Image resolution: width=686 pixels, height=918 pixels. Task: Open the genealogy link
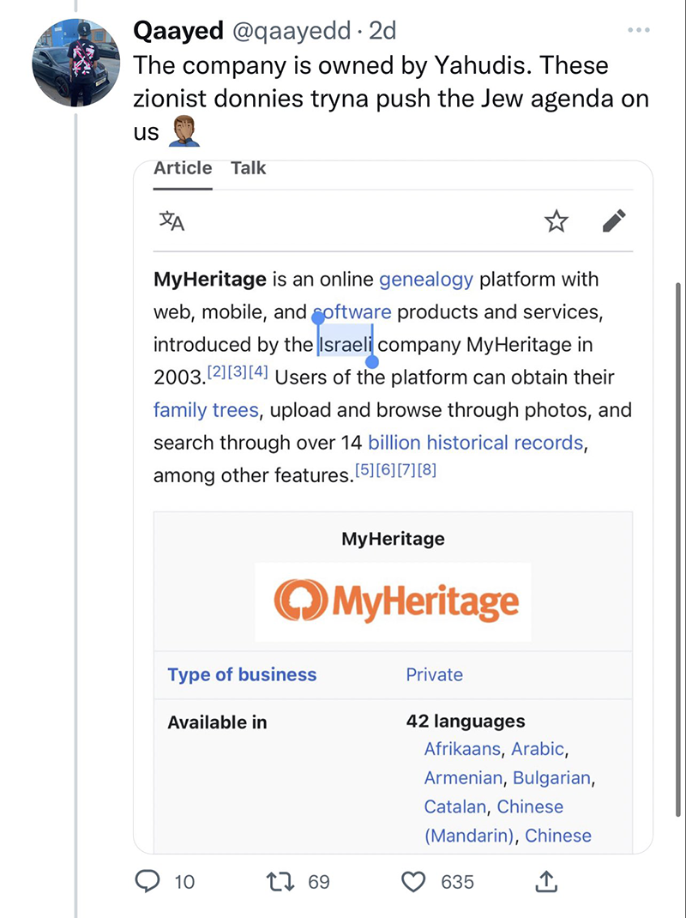[x=426, y=280]
